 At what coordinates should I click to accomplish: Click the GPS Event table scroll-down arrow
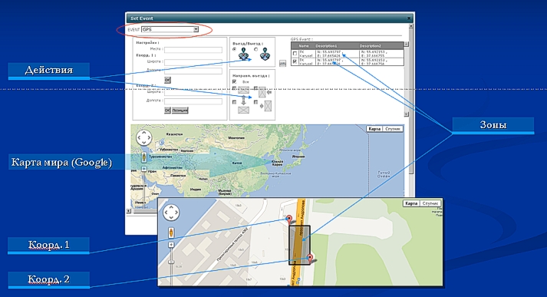406,114
